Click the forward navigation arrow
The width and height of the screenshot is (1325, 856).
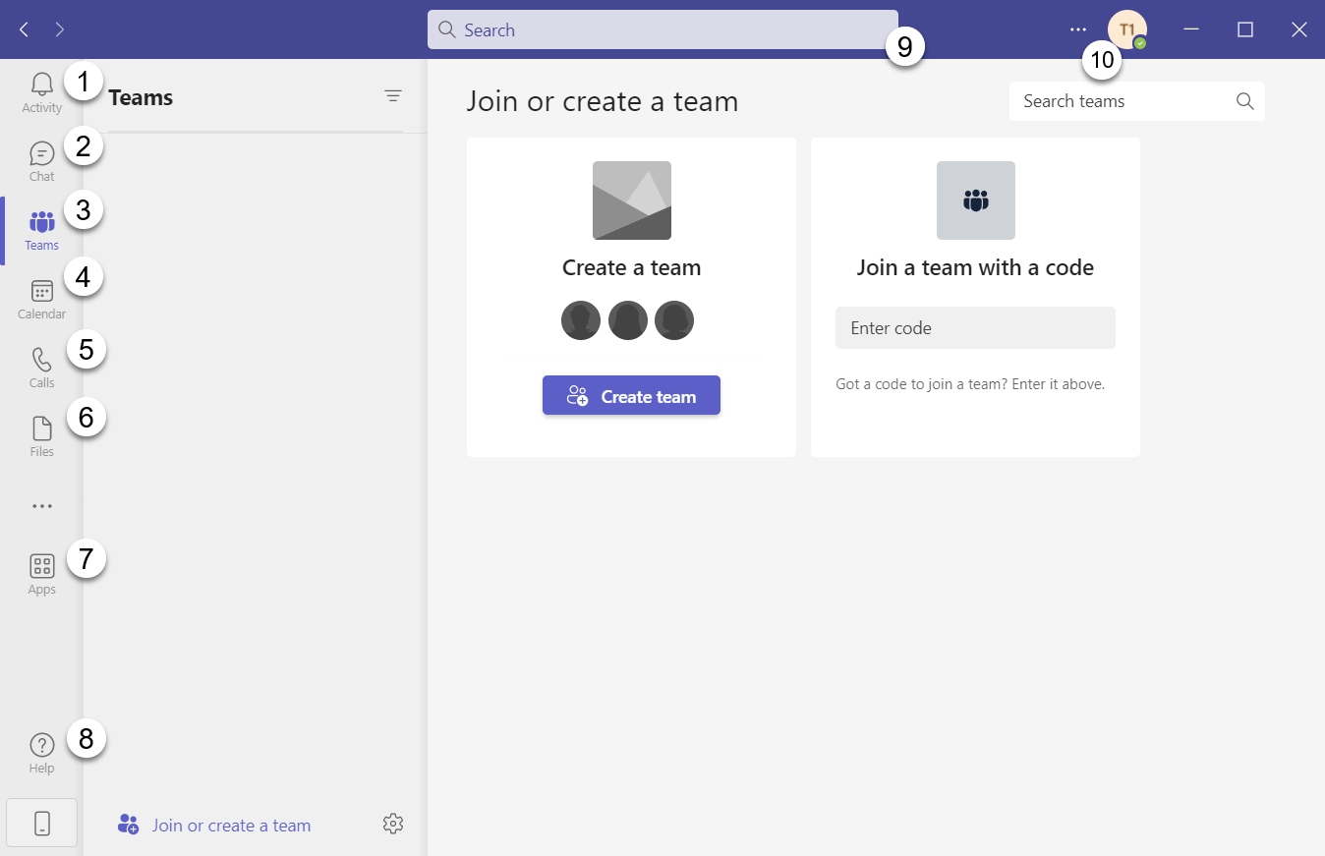coord(59,29)
